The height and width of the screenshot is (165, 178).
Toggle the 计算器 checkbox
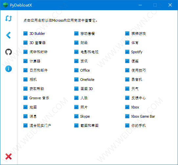coord(25,61)
